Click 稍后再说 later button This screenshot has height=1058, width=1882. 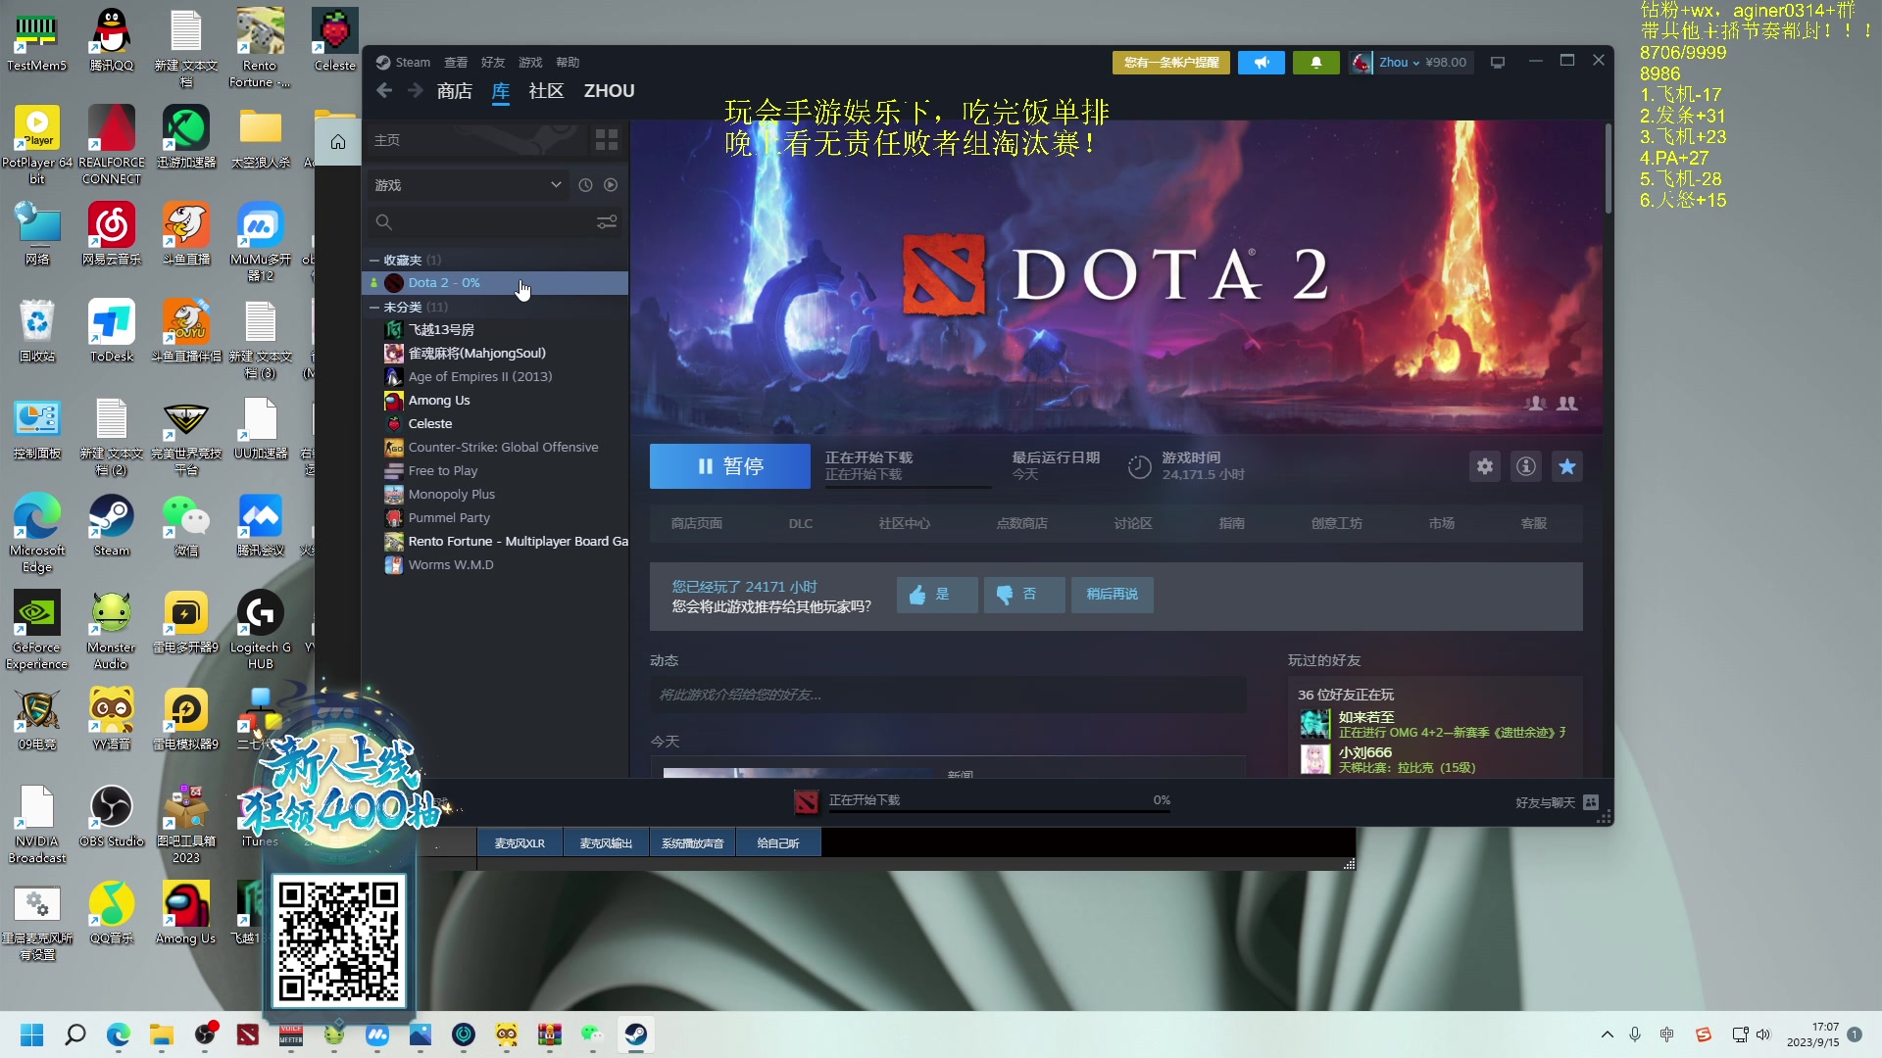tap(1113, 595)
